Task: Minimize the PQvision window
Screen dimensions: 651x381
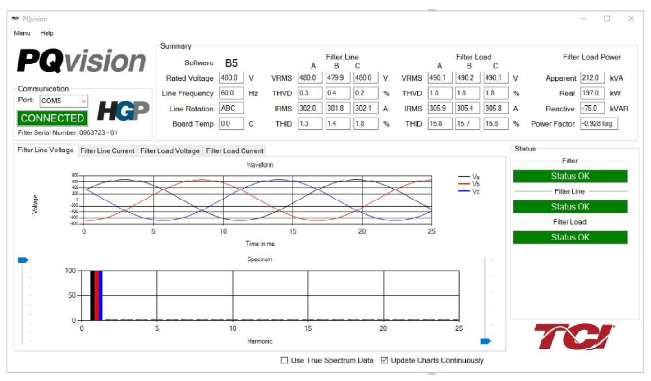Action: (583, 18)
